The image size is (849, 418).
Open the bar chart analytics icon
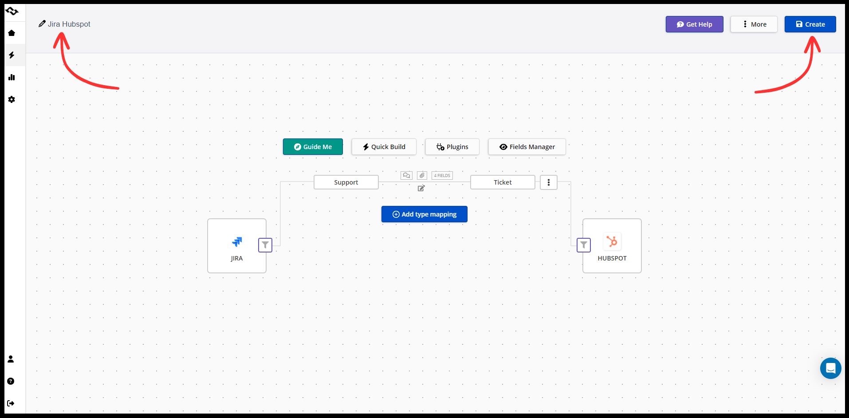point(12,77)
